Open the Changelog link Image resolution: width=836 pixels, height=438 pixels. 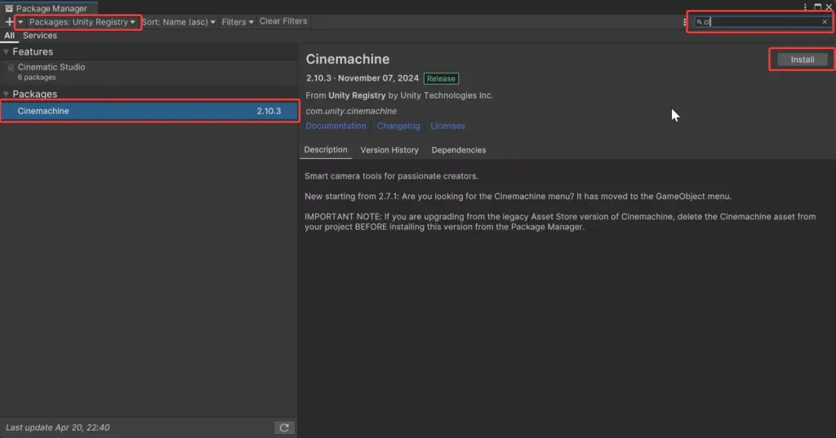[x=398, y=126]
